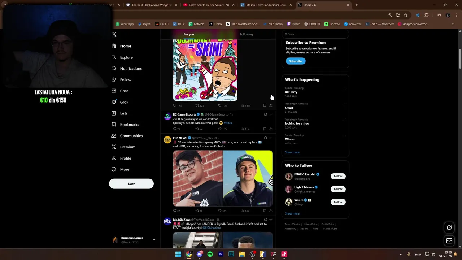The image size is (462, 260).
Task: Open HLTV bookmark in bookmarks bar
Action: (179, 24)
